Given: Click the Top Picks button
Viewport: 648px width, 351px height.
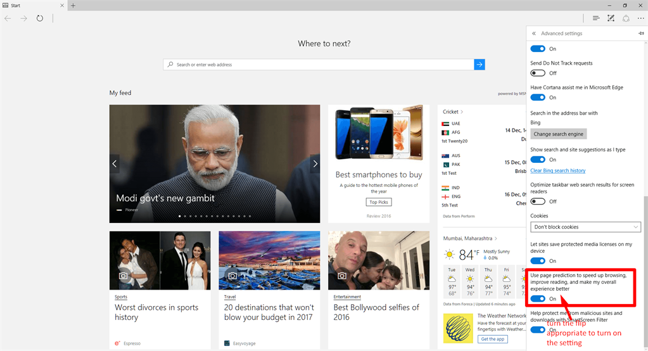Looking at the screenshot, I should point(379,202).
